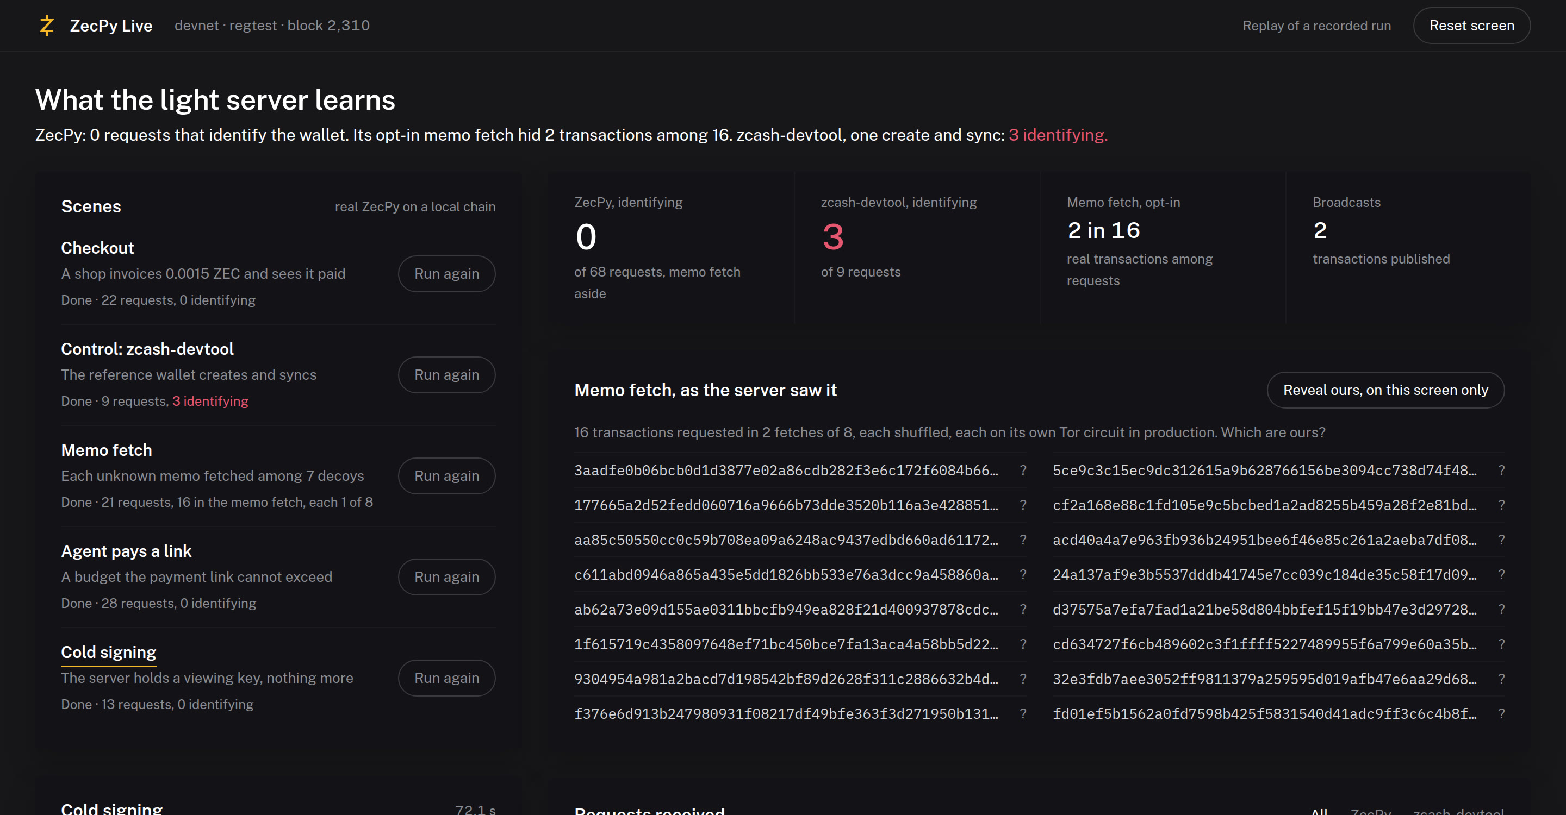Viewport: 1566px width, 815px height.
Task: Click transaction hash starting c611abd0946a
Action: (x=786, y=574)
